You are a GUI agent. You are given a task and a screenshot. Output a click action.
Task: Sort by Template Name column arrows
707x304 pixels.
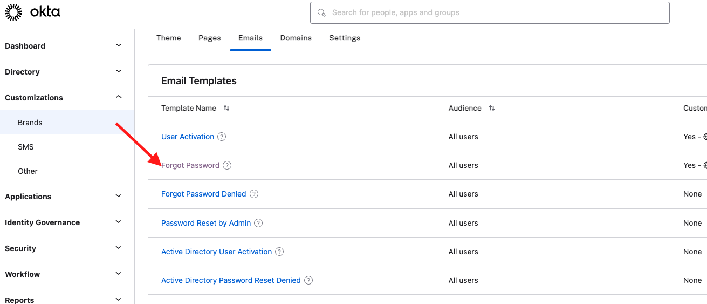(x=226, y=108)
